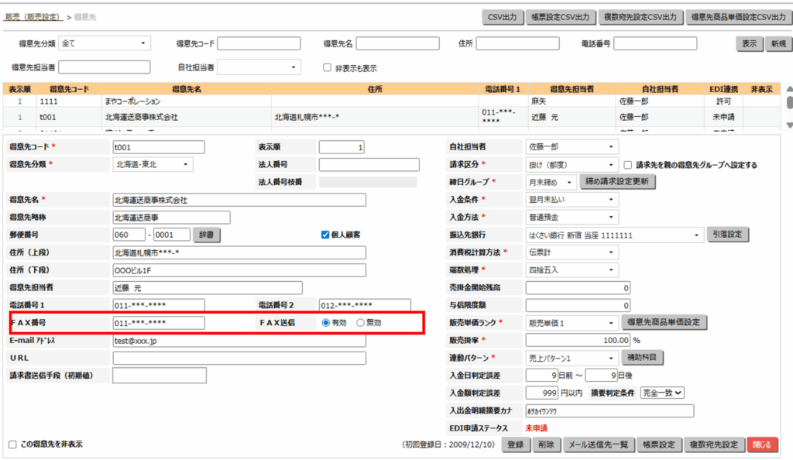
Task: Select the FAX送信 有効 radio button
Action: point(326,323)
